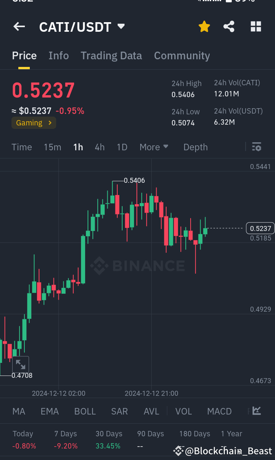The width and height of the screenshot is (275, 460).
Task: Open the grid layout icon
Action: [x=256, y=26]
